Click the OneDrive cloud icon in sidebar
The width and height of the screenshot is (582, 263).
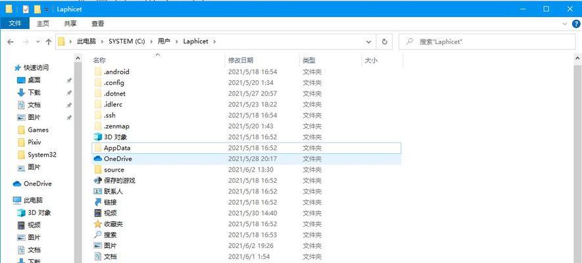tap(17, 183)
